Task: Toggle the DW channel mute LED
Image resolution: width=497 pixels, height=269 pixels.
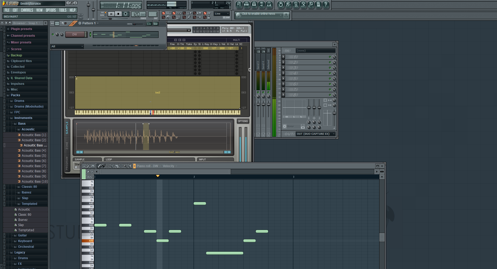Action: [53, 34]
